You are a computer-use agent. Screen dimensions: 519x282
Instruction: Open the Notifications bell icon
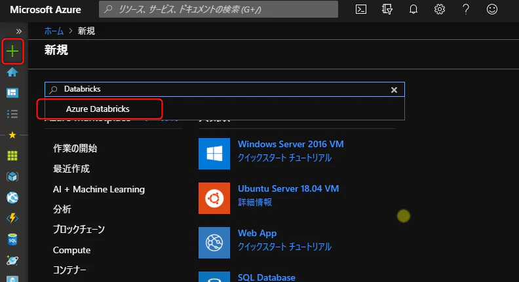(413, 9)
